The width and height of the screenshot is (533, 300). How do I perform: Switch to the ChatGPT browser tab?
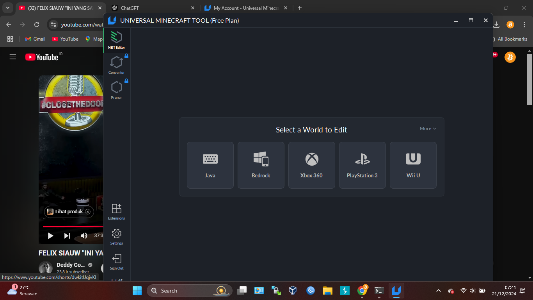(153, 8)
